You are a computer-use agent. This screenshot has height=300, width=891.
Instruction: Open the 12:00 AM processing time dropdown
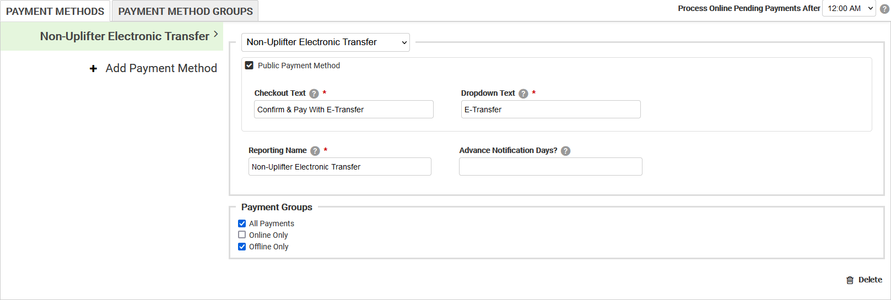tap(849, 8)
